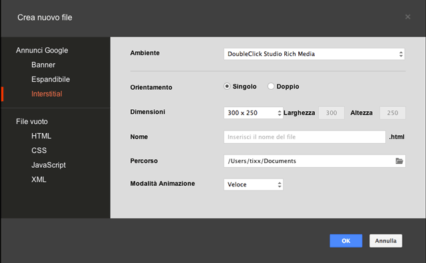
Task: Open the Modalità Animazione Veloce dropdown
Action: (x=254, y=184)
